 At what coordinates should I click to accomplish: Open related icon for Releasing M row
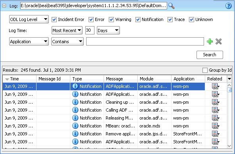pyautogui.click(x=216, y=118)
